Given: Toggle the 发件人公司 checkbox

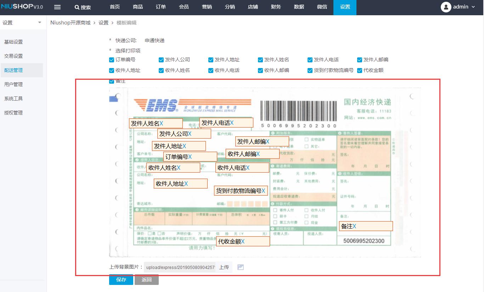Looking at the screenshot, I should coord(161,60).
